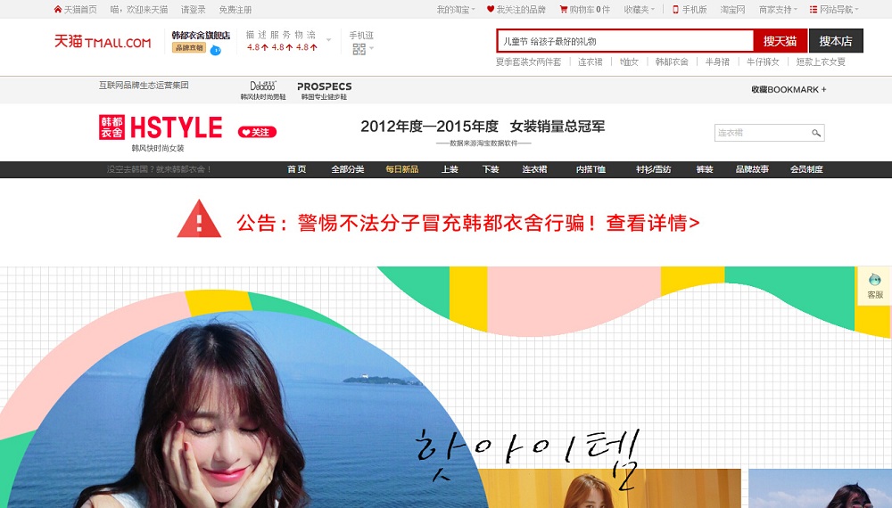This screenshot has width=892, height=508.
Task: Open the Dequanna men's shoes brand logo
Action: 263,90
